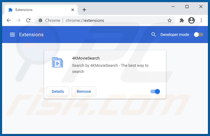
Task: Click the Chrome site info icon
Action: click(40, 20)
